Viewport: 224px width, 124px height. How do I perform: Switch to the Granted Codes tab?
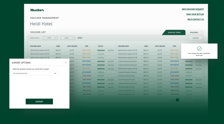tap(174, 32)
